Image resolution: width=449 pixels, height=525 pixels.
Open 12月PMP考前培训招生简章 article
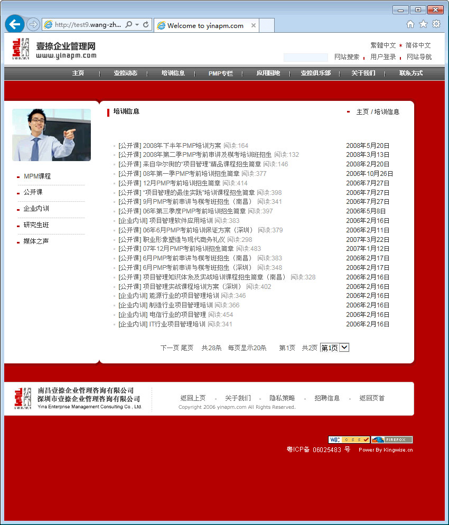coord(182,183)
